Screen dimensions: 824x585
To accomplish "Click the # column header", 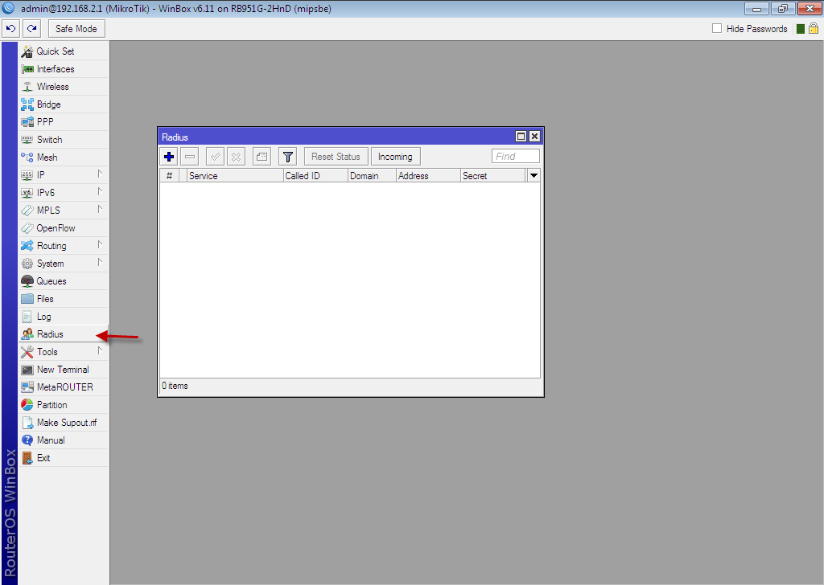I will [169, 176].
